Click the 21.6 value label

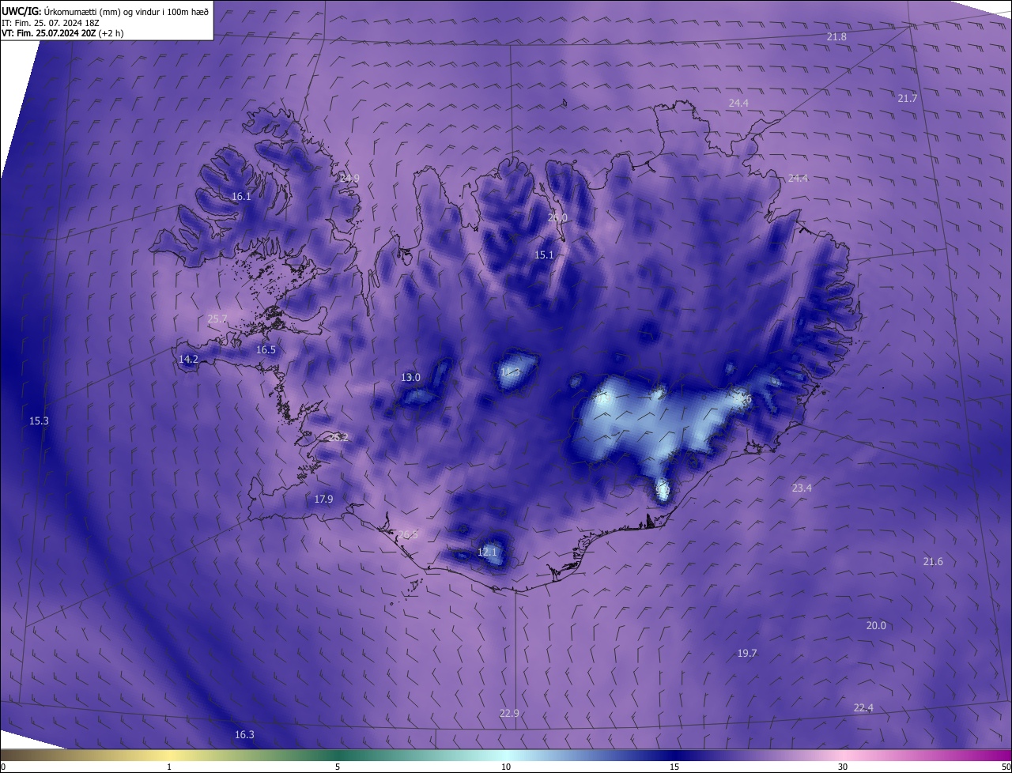[933, 561]
